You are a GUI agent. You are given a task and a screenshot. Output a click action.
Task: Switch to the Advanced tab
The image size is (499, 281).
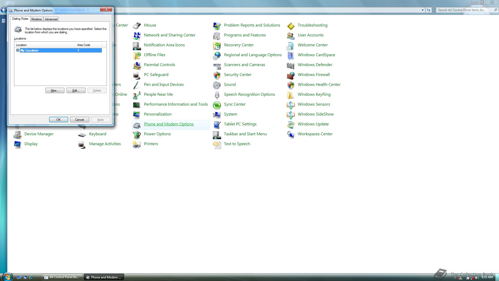51,19
